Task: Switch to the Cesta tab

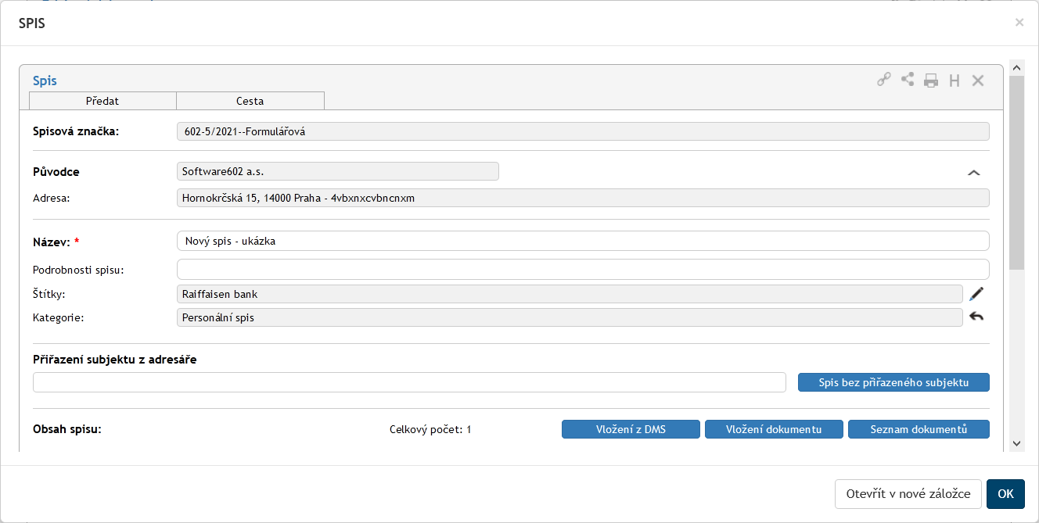Action: click(x=250, y=101)
